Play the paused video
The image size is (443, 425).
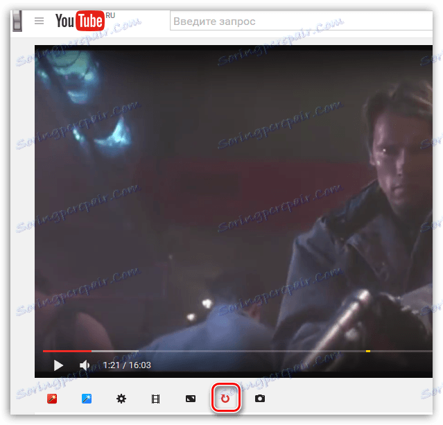tap(58, 365)
